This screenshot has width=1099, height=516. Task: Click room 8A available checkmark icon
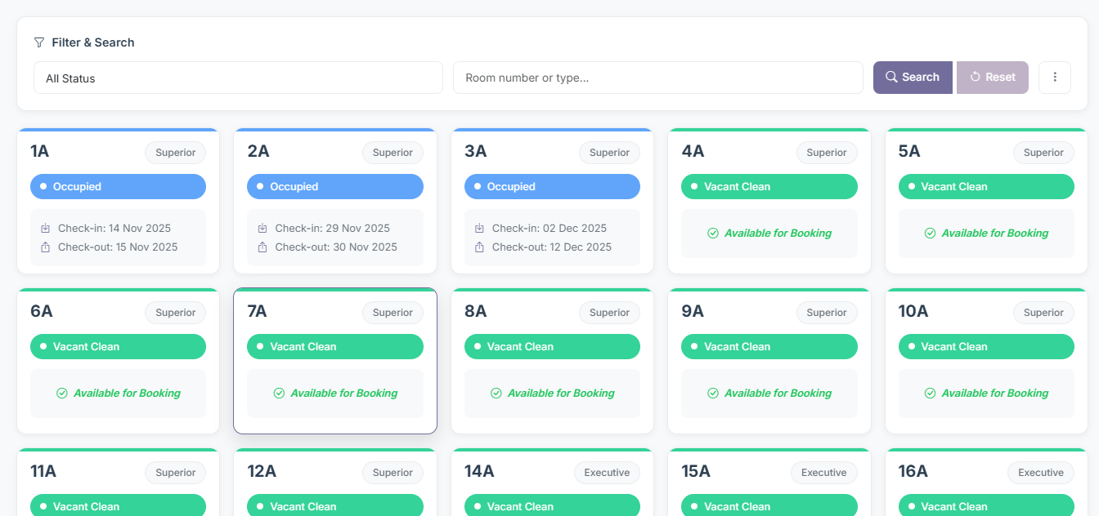(496, 394)
